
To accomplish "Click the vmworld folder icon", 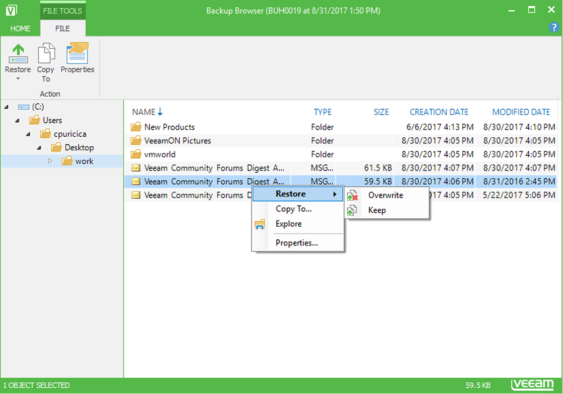I will [136, 154].
